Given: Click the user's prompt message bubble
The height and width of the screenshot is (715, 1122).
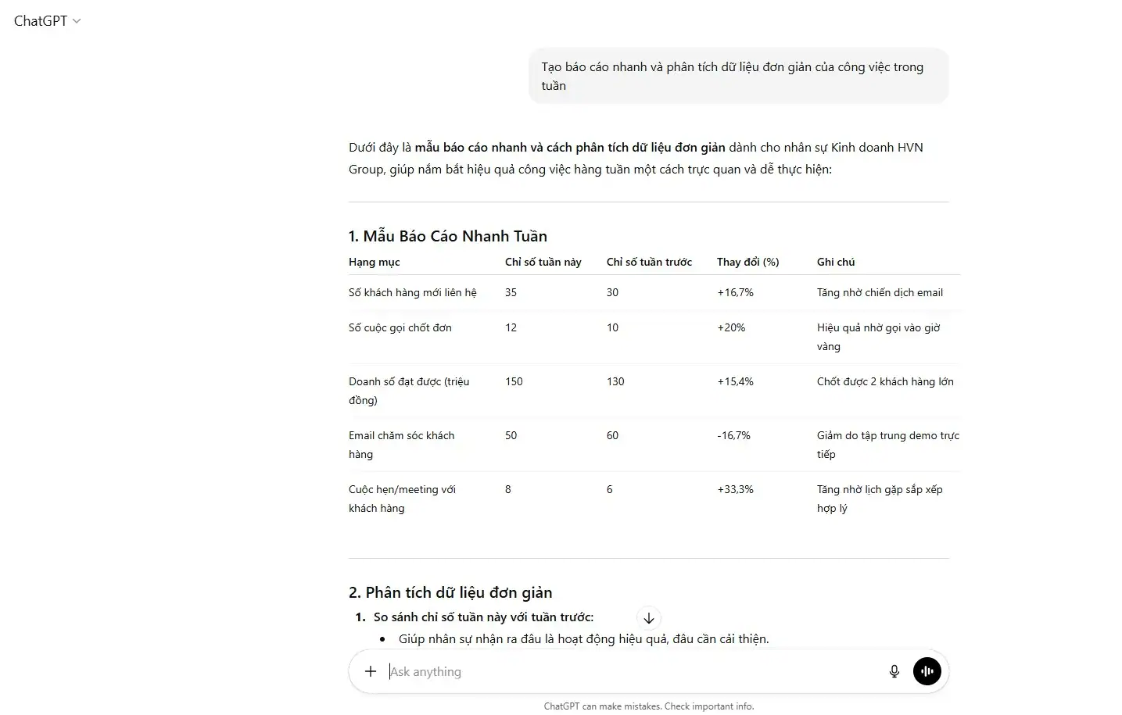Looking at the screenshot, I should [x=738, y=77].
